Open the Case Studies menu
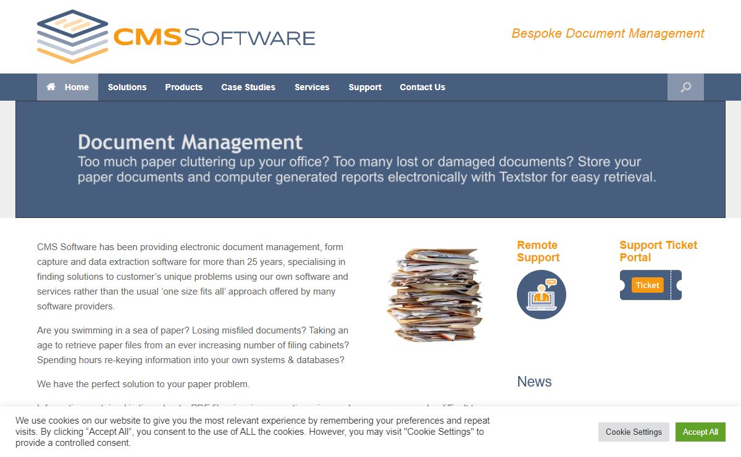Viewport: 741px width, 457px height. pyautogui.click(x=248, y=87)
